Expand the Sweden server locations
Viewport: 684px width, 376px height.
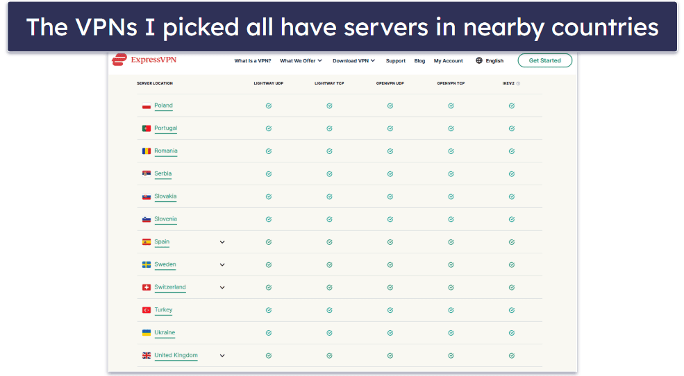pos(222,264)
